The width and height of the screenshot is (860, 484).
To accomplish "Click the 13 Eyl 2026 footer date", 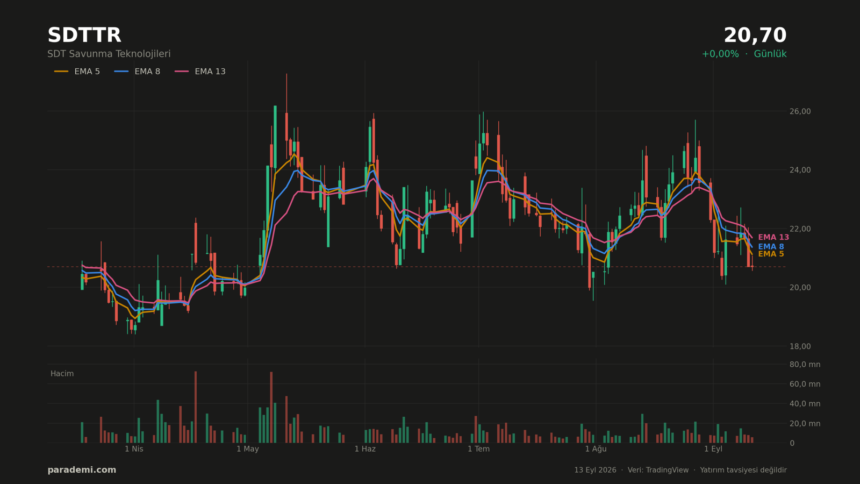I will [x=595, y=470].
